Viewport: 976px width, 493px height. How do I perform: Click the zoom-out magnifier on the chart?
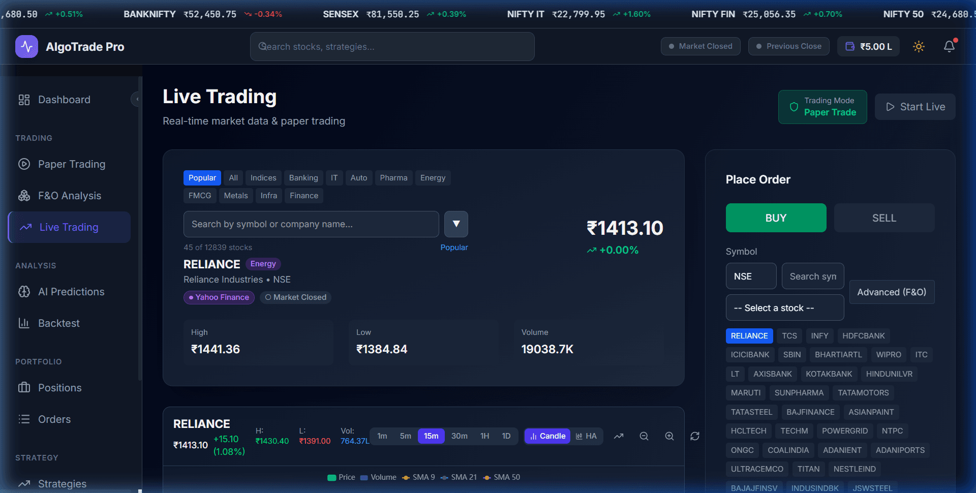pos(644,436)
